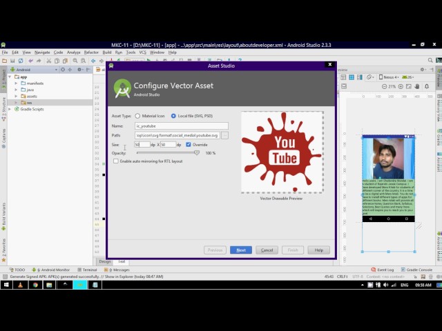
Task: Open the Gradle Console tool window
Action: click(416, 270)
